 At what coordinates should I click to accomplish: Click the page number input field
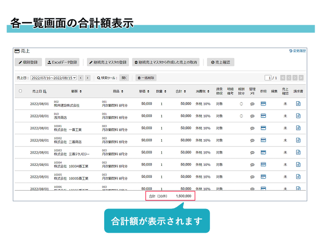[x=268, y=78]
